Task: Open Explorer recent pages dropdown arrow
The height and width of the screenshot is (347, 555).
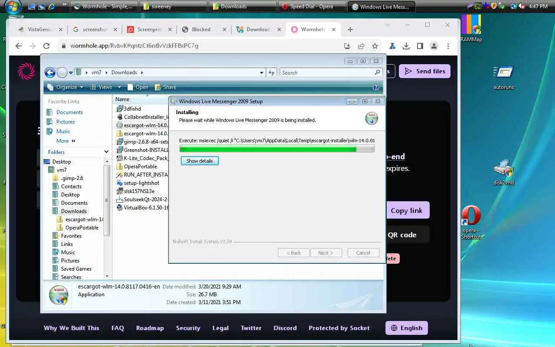Action: click(71, 73)
